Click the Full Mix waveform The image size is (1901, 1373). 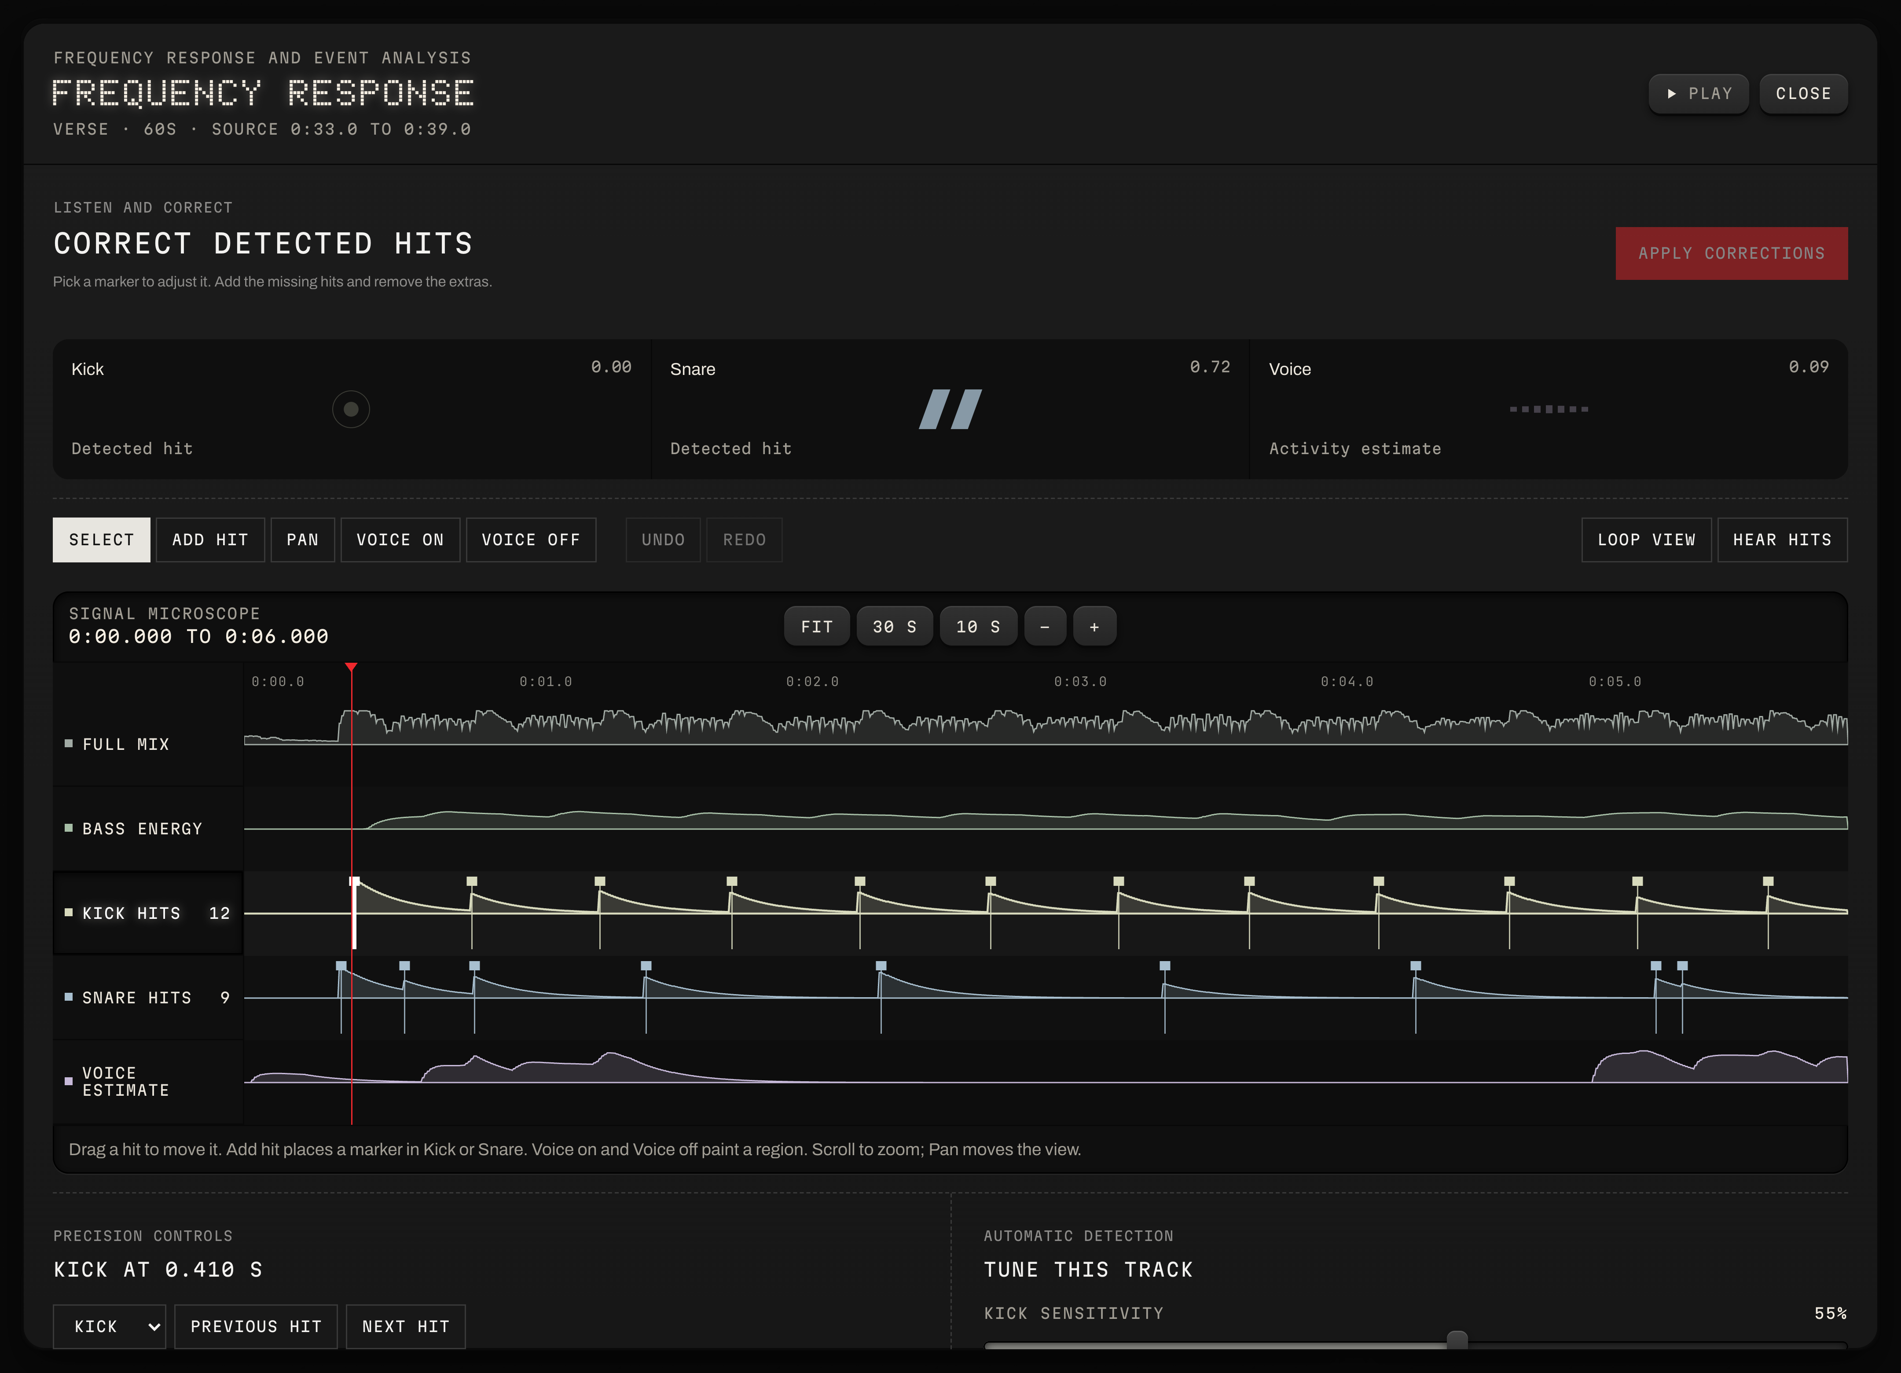[1045, 727]
